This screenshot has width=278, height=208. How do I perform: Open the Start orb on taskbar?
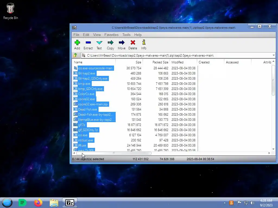(7, 203)
